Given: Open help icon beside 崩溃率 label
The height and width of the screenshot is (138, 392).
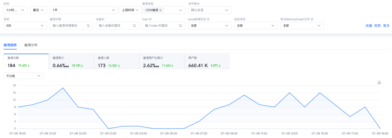Looking at the screenshot, I should click(63, 58).
